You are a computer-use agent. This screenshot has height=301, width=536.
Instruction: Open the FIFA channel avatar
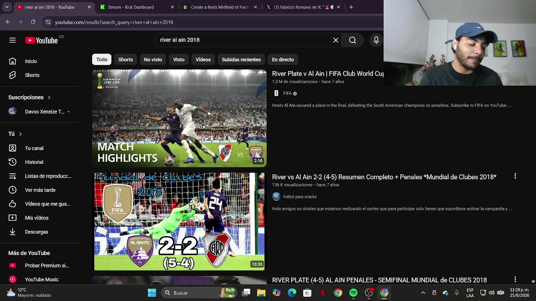pos(276,93)
